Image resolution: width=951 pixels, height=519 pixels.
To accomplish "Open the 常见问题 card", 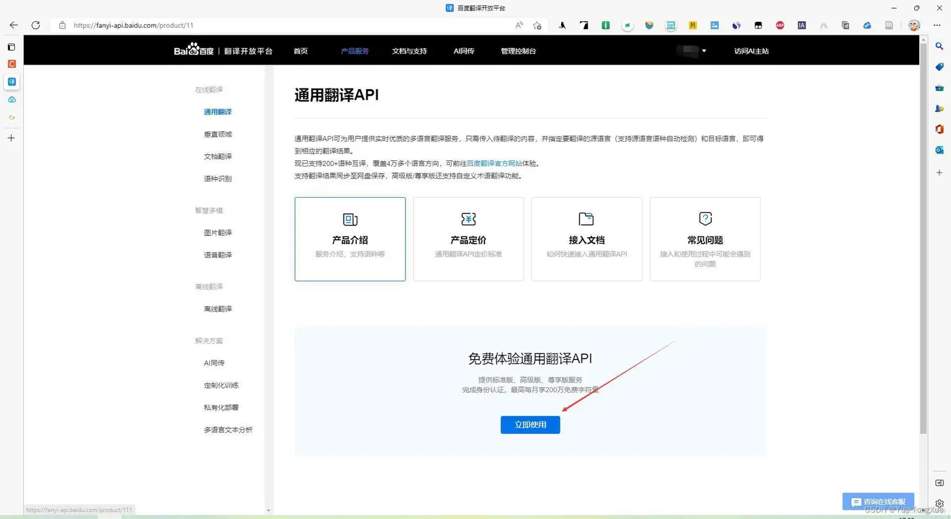I will pos(705,239).
